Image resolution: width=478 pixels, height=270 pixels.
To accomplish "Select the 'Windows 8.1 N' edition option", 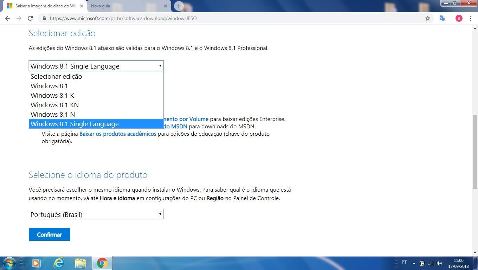I will [96, 114].
